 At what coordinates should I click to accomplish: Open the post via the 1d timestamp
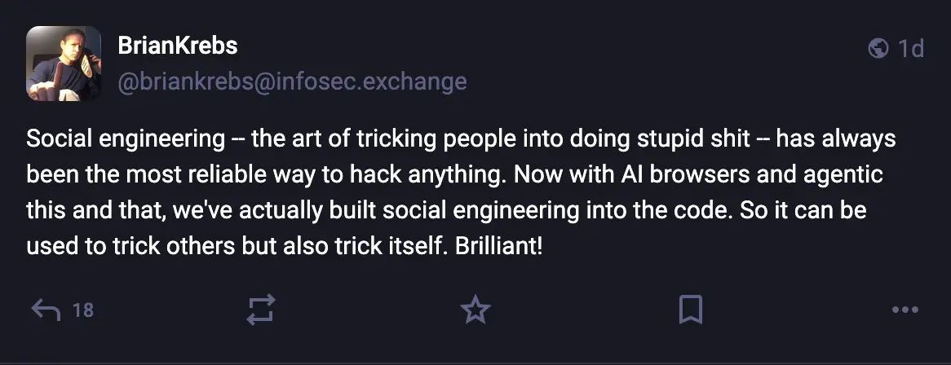911,50
